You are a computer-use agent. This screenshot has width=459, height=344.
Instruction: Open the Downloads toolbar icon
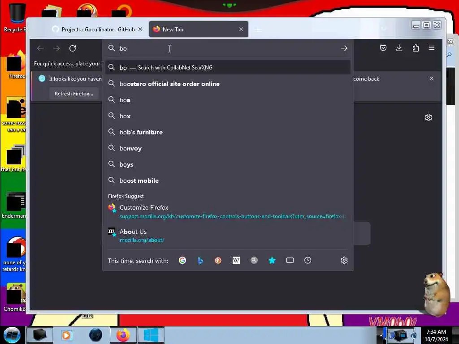pos(399,48)
